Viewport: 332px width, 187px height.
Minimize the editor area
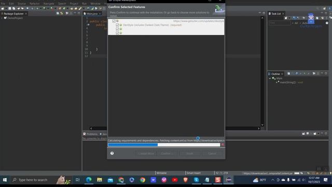pos(260,13)
